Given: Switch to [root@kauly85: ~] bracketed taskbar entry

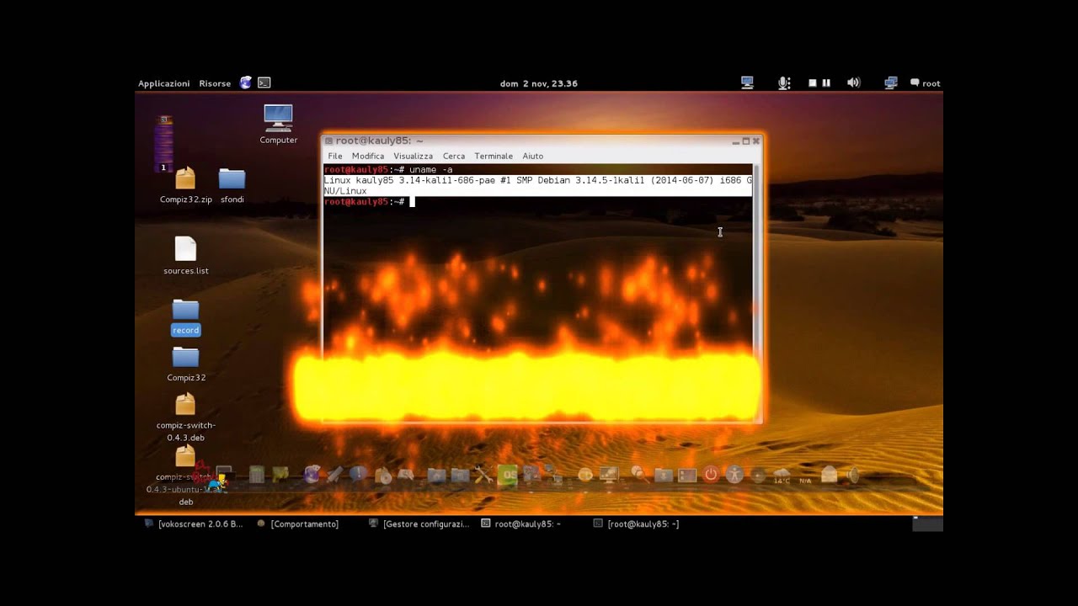Looking at the screenshot, I should click(636, 524).
